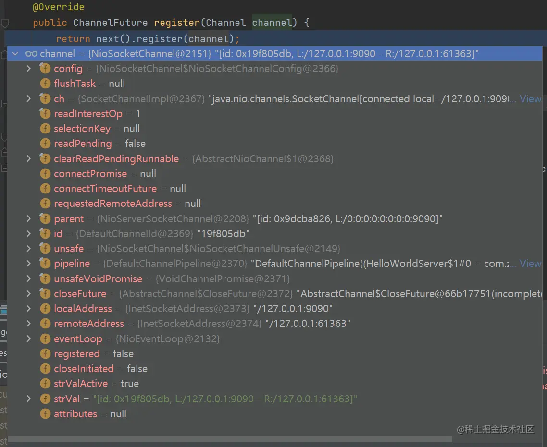The height and width of the screenshot is (447, 547).
Task: Expand the strVal string node
Action: tap(29, 399)
